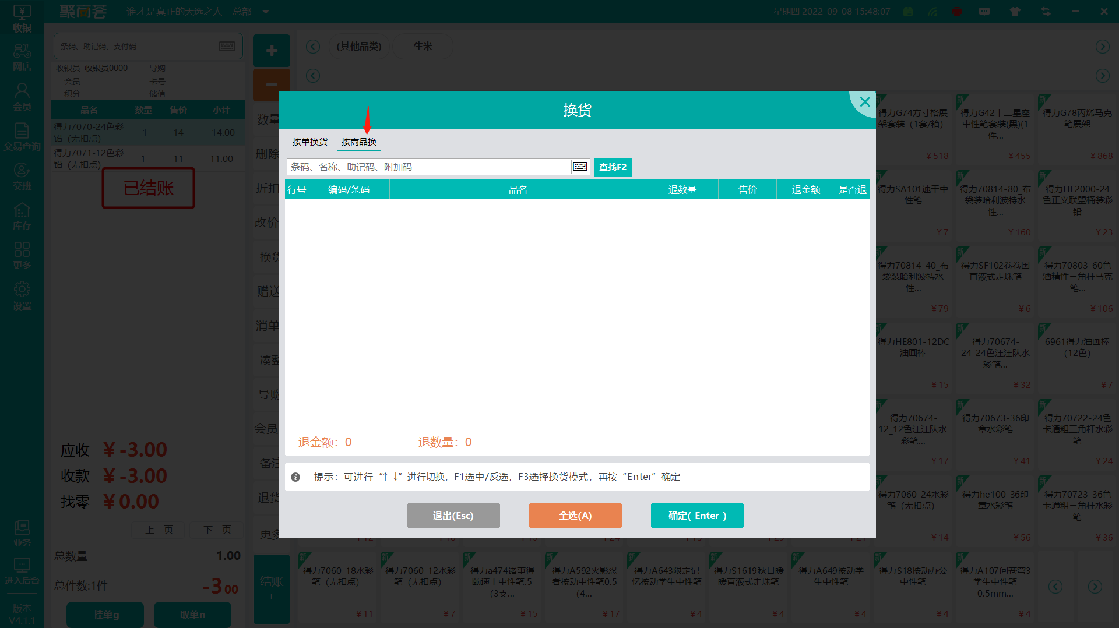The width and height of the screenshot is (1119, 628).
Task: Select product 得力SF102卷卷国直液式走珠笔
Action: (995, 281)
